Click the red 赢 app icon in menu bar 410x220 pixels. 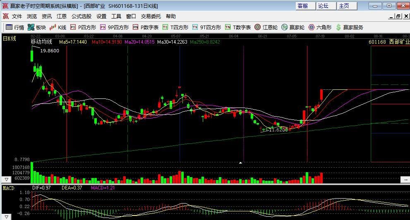click(6, 16)
